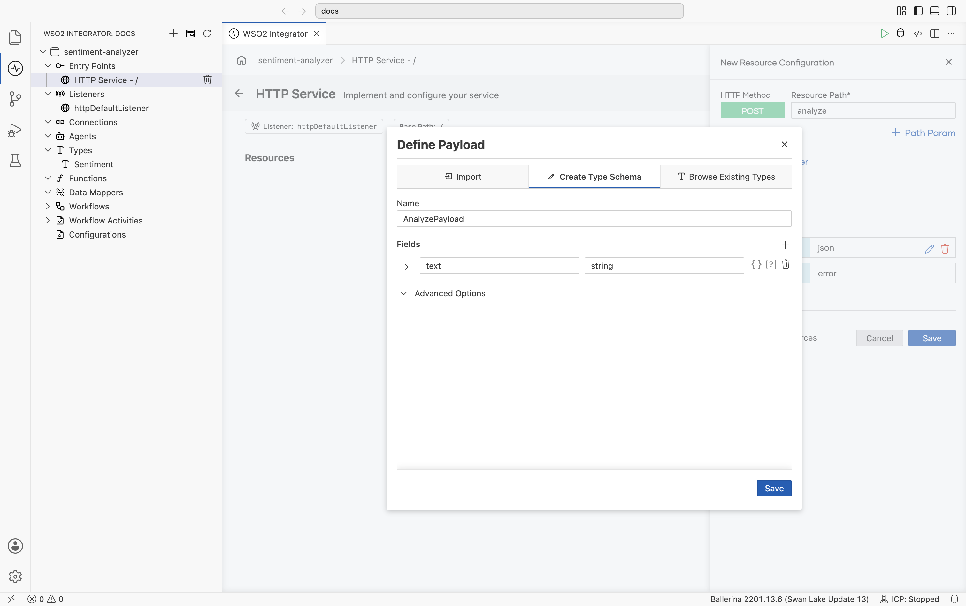Click back arrow beside HTTP Service title
Viewport: 966px width, 606px height.
[239, 93]
